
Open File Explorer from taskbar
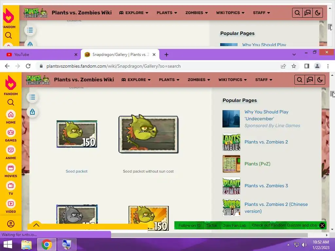[26, 244]
